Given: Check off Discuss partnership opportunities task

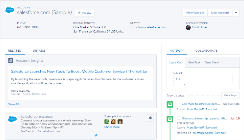Looking at the screenshot, I should (179, 118).
